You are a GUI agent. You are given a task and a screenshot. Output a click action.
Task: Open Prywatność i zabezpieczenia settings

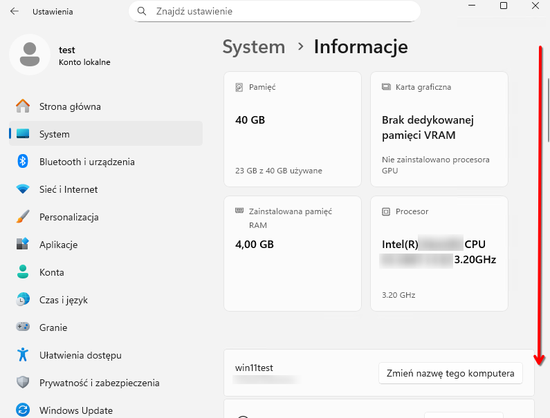(x=99, y=383)
